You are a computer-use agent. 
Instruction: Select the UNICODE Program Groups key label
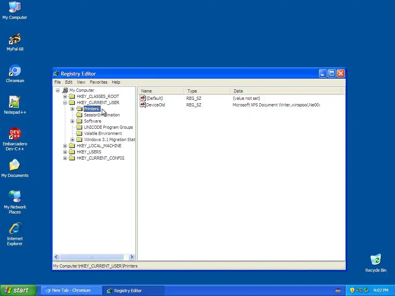tap(108, 127)
